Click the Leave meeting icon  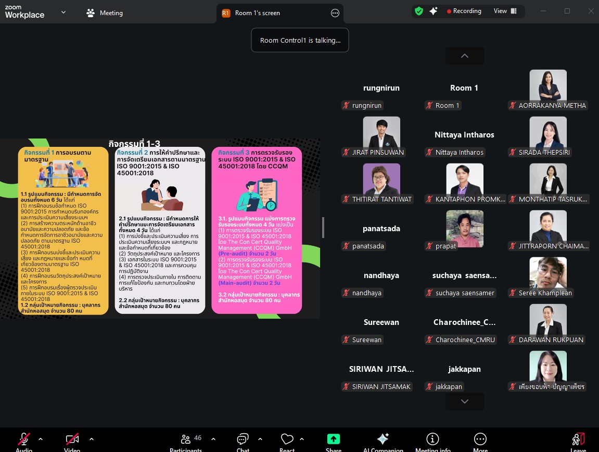(578, 440)
